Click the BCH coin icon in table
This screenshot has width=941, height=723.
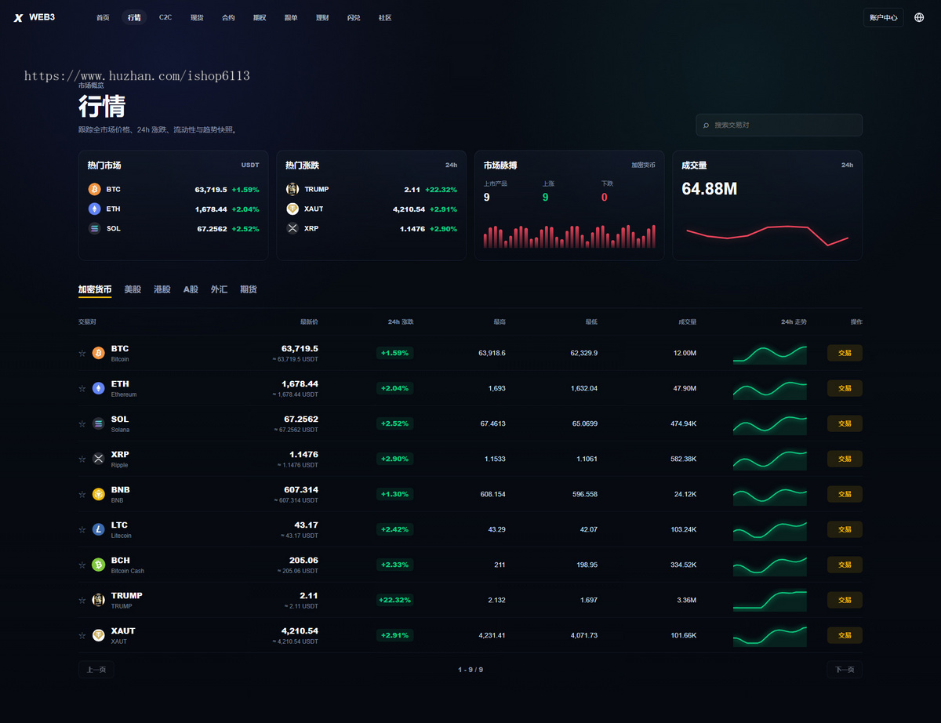98,565
